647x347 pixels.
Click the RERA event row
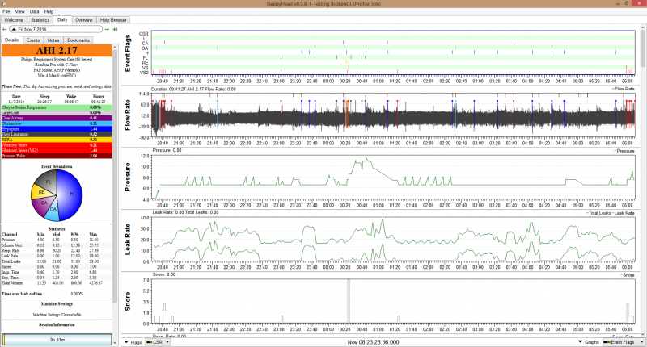pyautogui.click(x=57, y=140)
